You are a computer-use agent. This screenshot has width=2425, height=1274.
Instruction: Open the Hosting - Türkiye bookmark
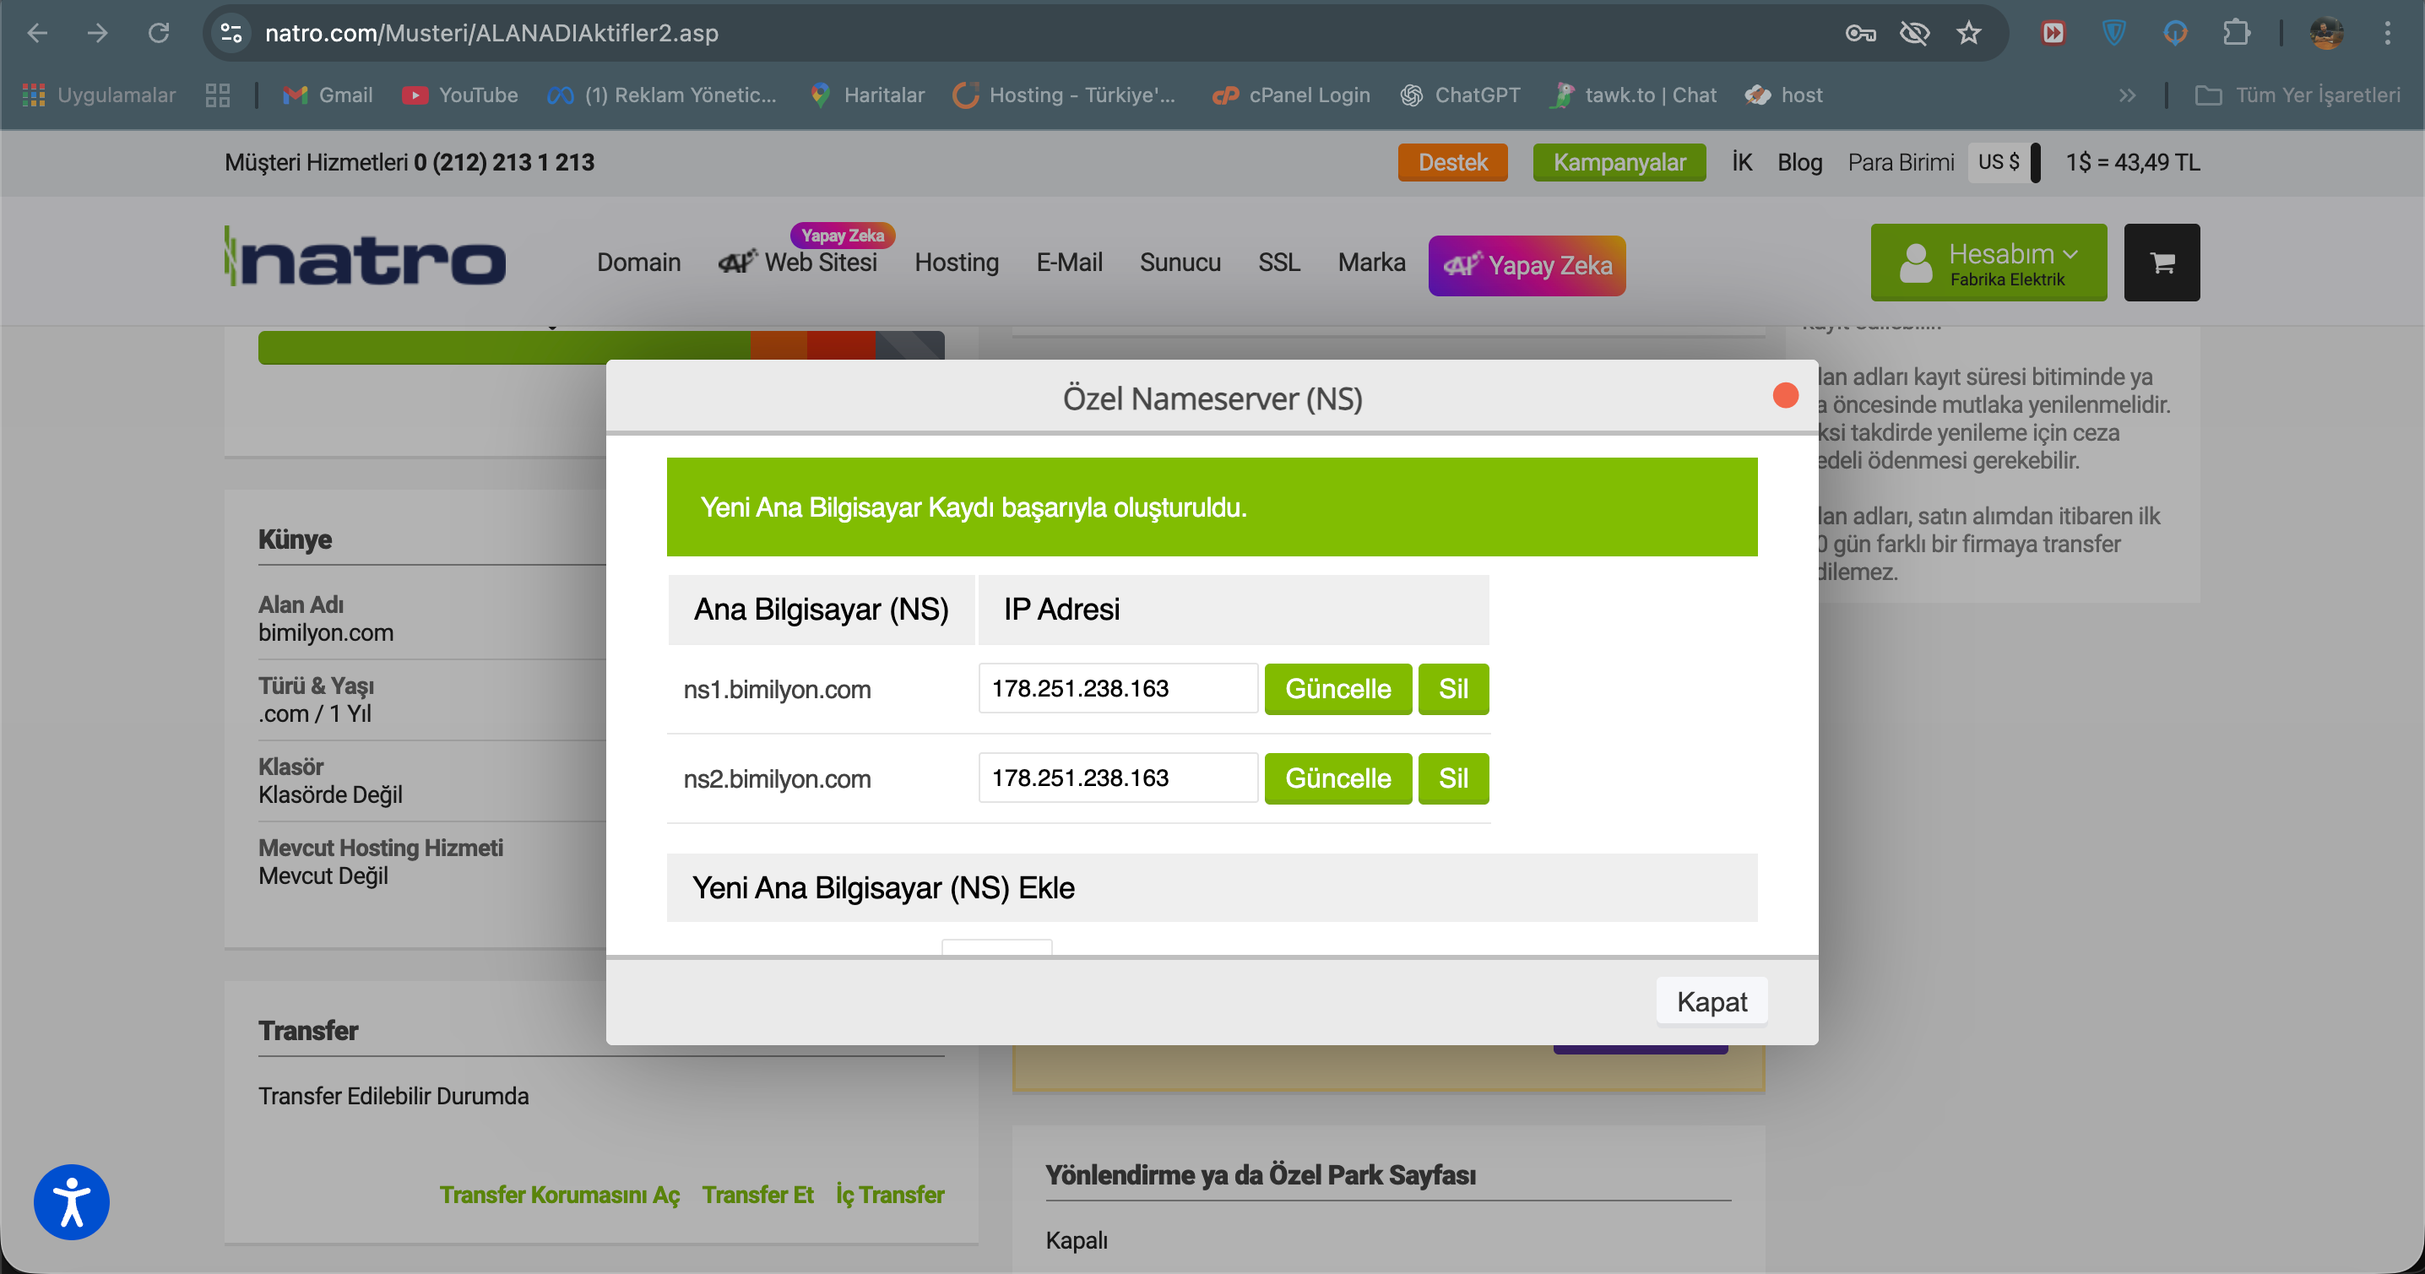point(1064,95)
